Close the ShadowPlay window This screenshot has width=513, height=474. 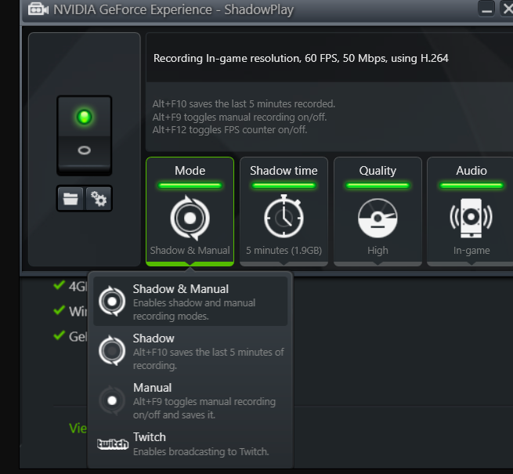(507, 9)
